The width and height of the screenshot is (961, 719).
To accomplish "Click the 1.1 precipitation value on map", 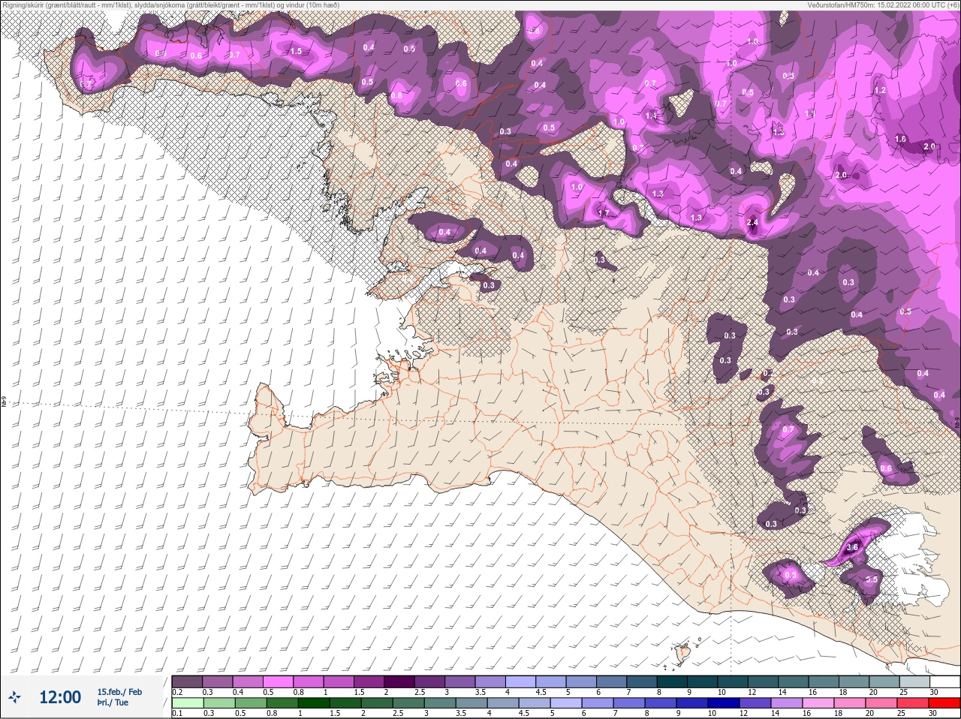I will [x=810, y=114].
